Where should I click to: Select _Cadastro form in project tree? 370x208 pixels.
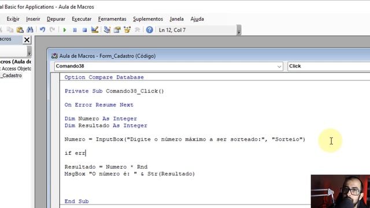(x=11, y=76)
